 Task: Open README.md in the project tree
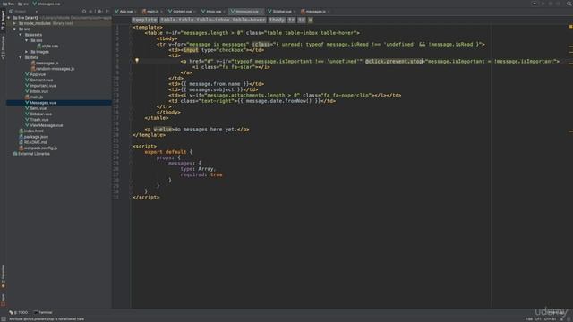[x=33, y=142]
